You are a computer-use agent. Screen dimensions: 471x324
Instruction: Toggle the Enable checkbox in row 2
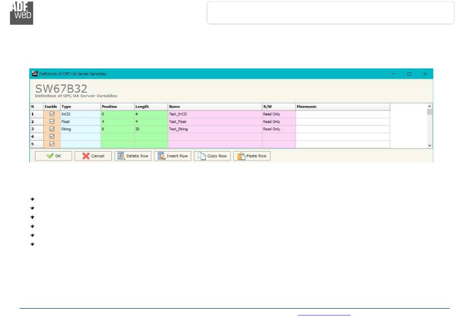pos(52,121)
